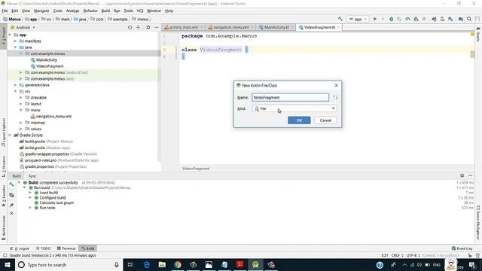Run the app with green play icon
Image resolution: width=482 pixels, height=271 pixels.
375,19
